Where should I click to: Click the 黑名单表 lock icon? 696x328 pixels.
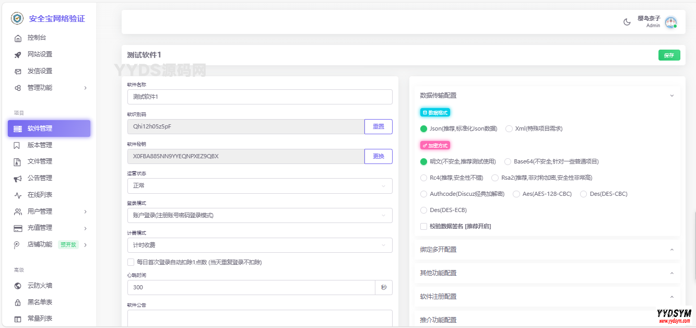coord(18,302)
